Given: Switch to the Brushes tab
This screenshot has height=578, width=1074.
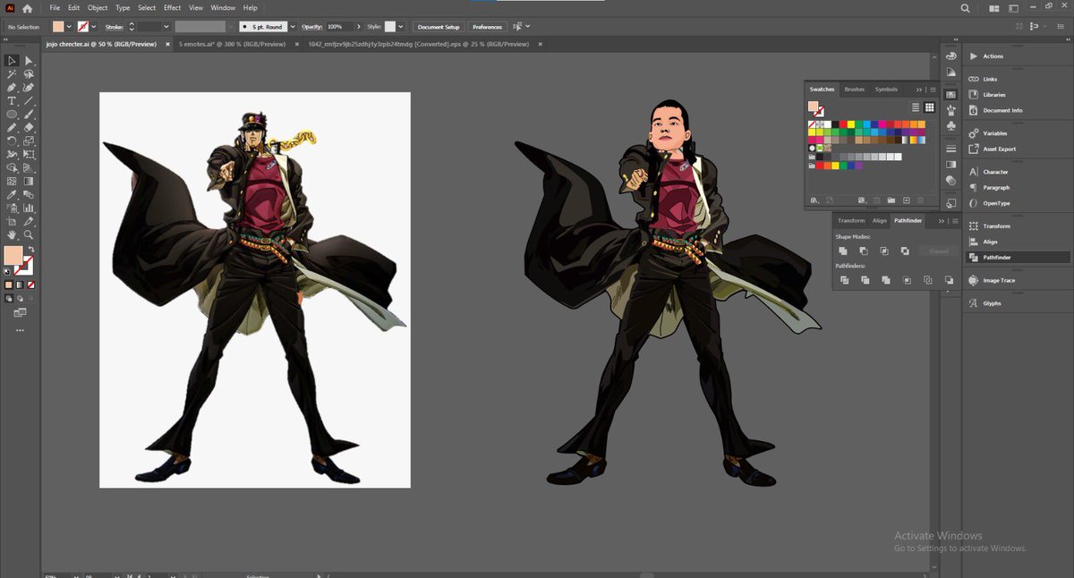Looking at the screenshot, I should click(855, 89).
